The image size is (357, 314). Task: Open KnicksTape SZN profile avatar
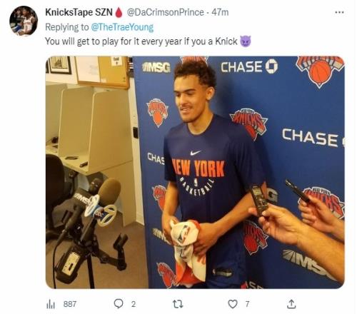(24, 21)
